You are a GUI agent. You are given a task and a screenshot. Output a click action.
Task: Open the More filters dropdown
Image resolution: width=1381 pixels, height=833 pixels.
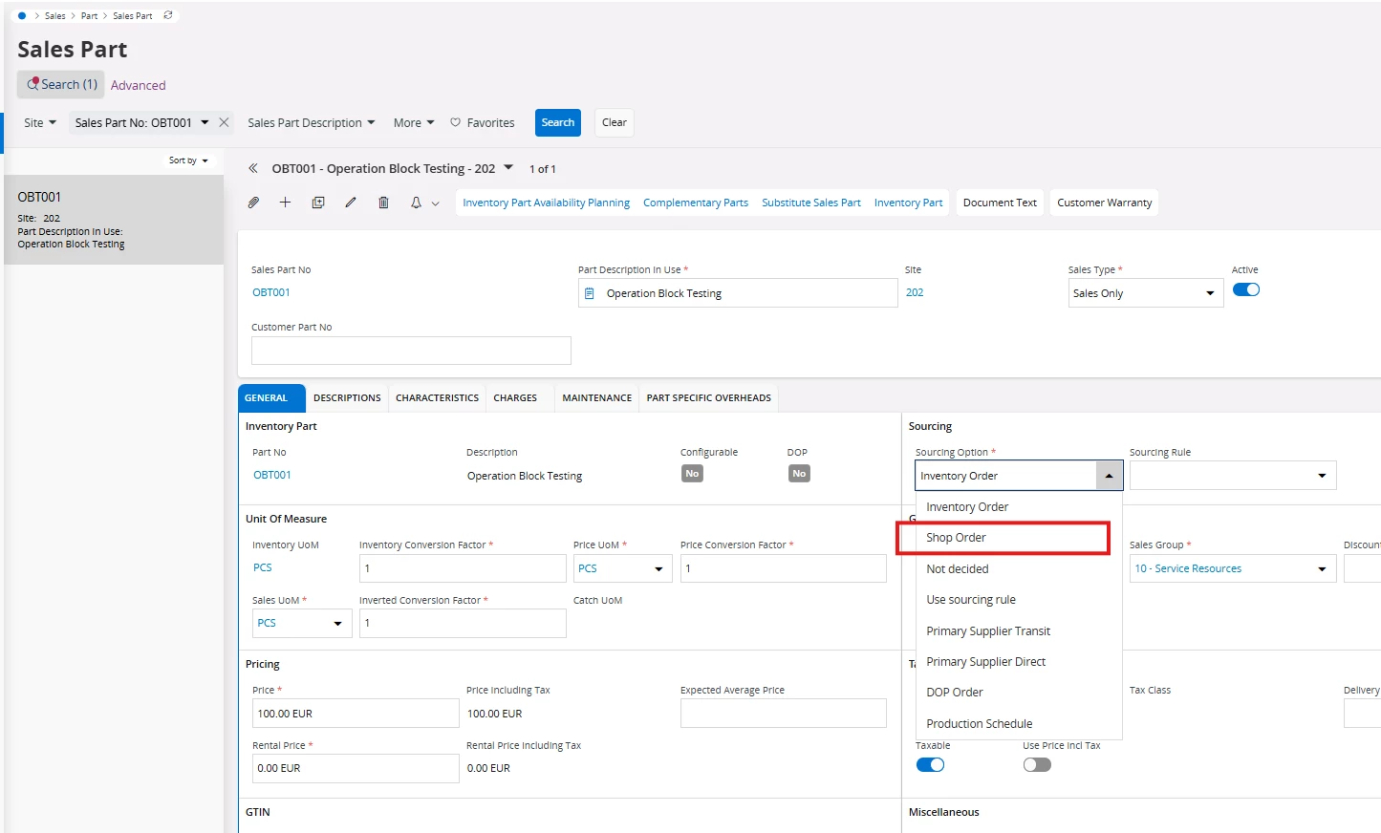[x=414, y=122]
